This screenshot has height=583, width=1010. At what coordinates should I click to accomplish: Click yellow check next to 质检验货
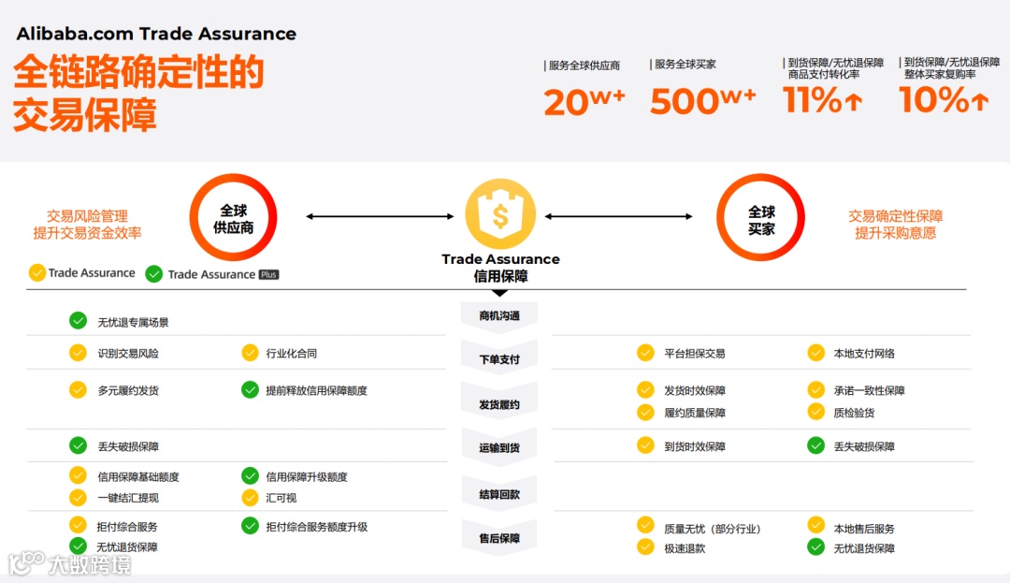[816, 413]
